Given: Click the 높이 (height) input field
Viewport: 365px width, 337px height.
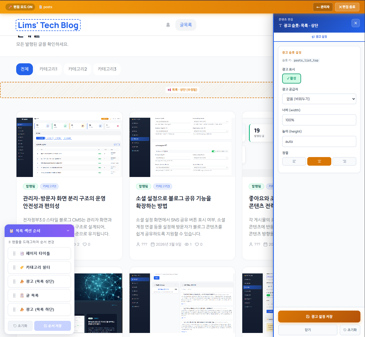Looking at the screenshot, I should pos(319,141).
